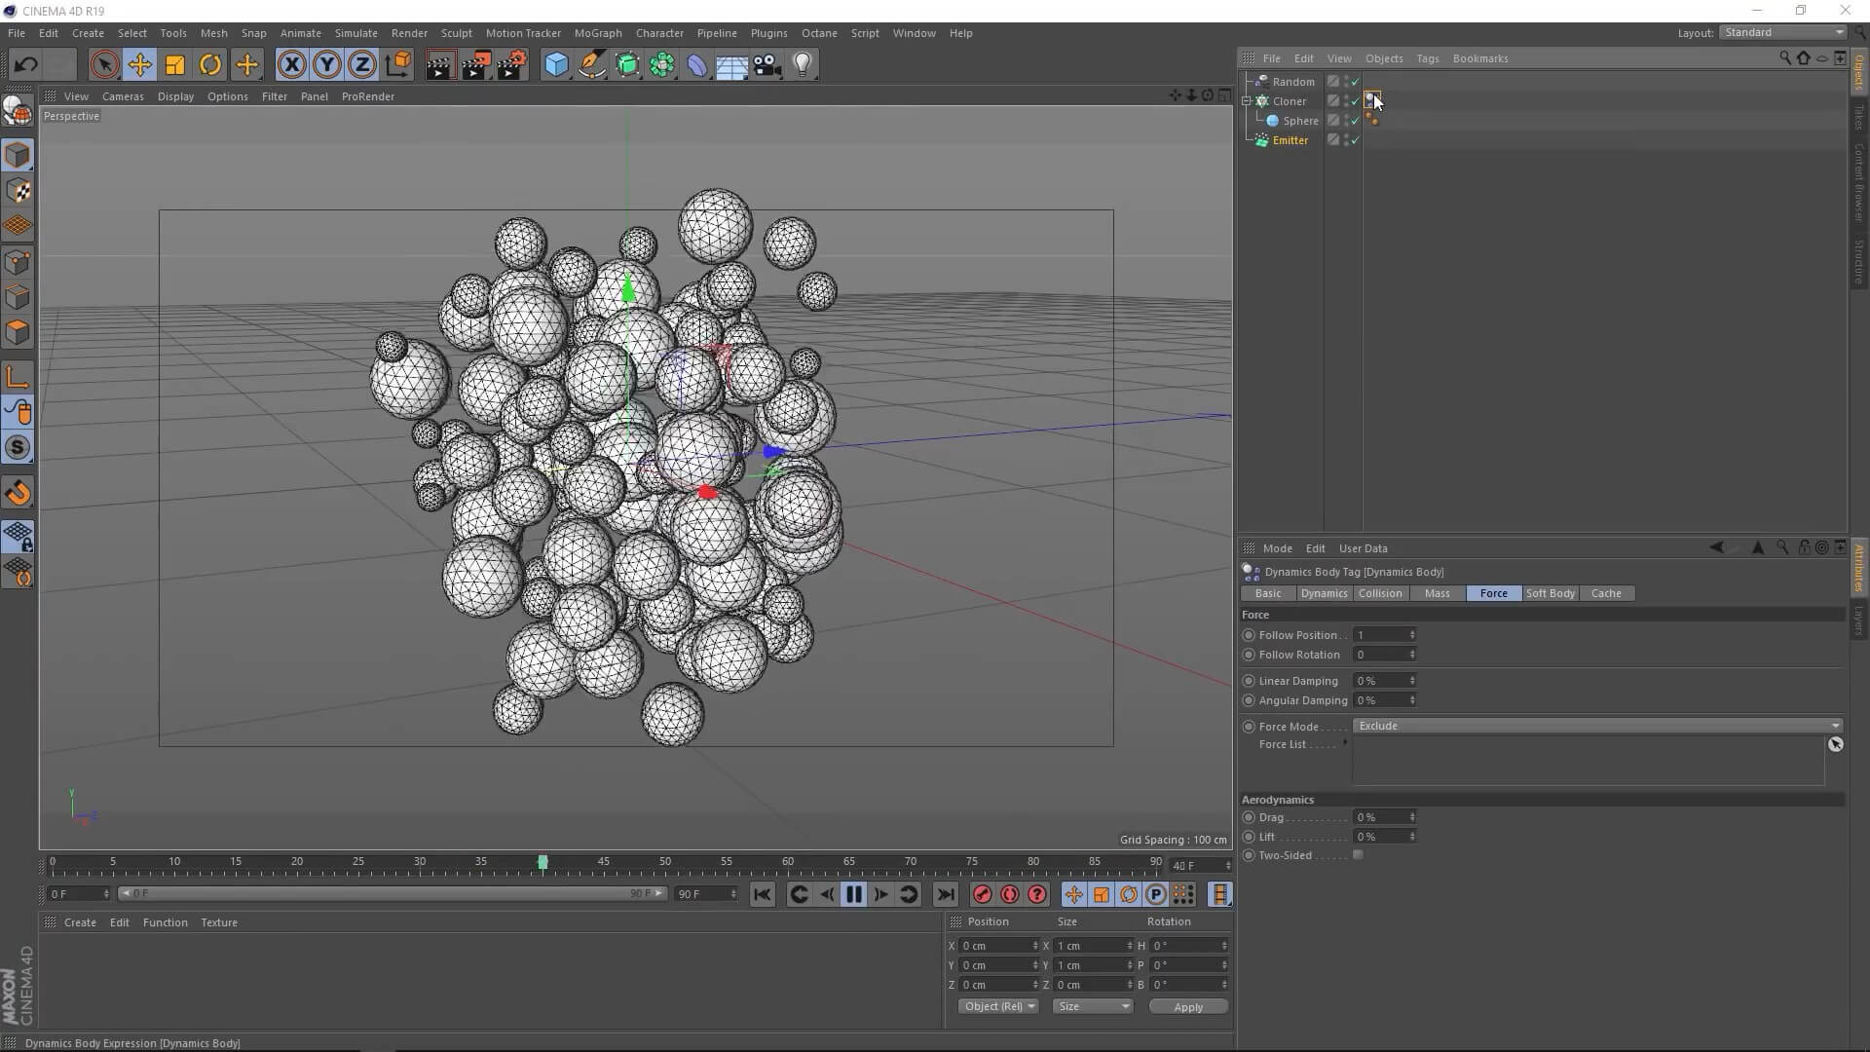The height and width of the screenshot is (1052, 1870).
Task: Open the Object (Rel) coordinate dropdown
Action: [998, 1006]
